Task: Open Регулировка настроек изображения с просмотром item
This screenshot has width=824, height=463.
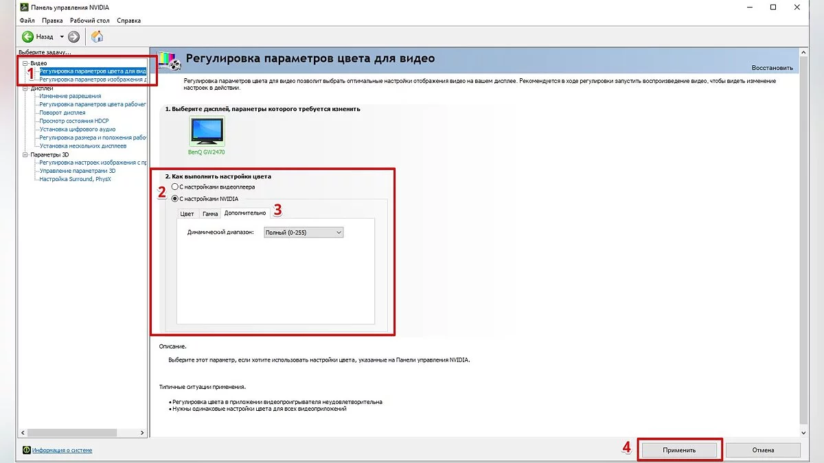Action: click(93, 163)
